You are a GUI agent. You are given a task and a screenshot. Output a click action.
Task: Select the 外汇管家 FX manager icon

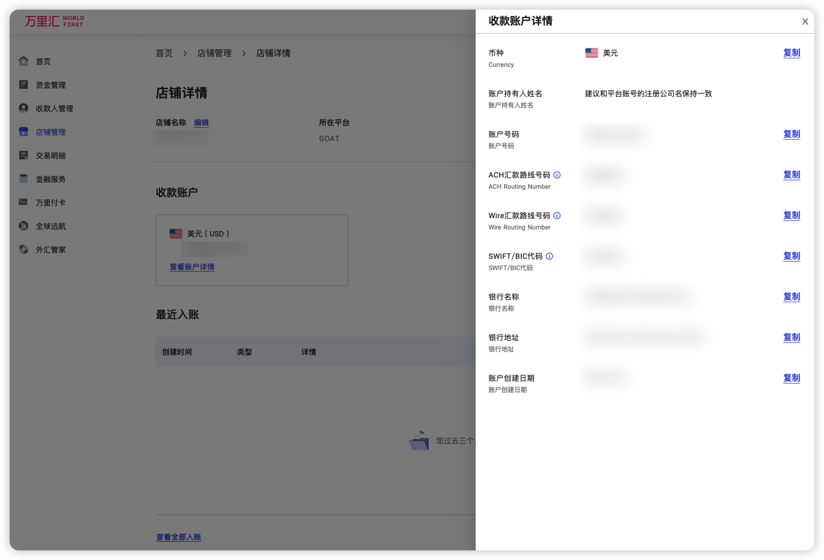click(23, 249)
